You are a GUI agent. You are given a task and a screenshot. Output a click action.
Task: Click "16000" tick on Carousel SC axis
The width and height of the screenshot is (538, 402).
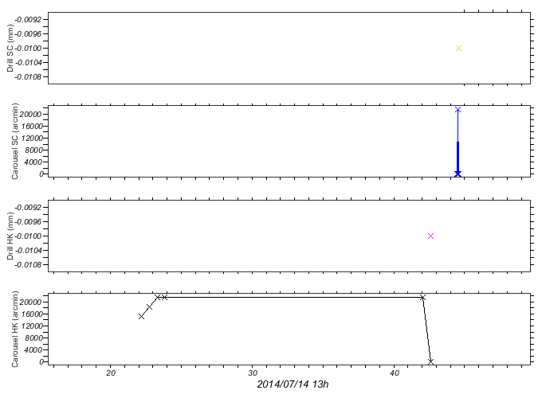click(x=31, y=126)
